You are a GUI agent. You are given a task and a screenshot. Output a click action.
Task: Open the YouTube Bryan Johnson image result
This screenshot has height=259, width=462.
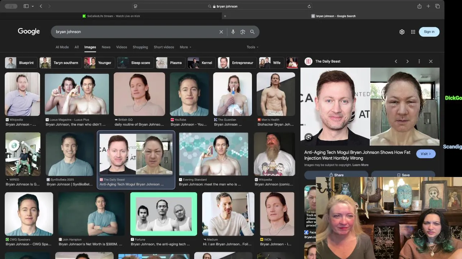tap(189, 94)
